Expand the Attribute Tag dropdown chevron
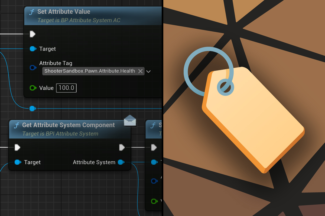The height and width of the screenshot is (216, 325). [148, 72]
